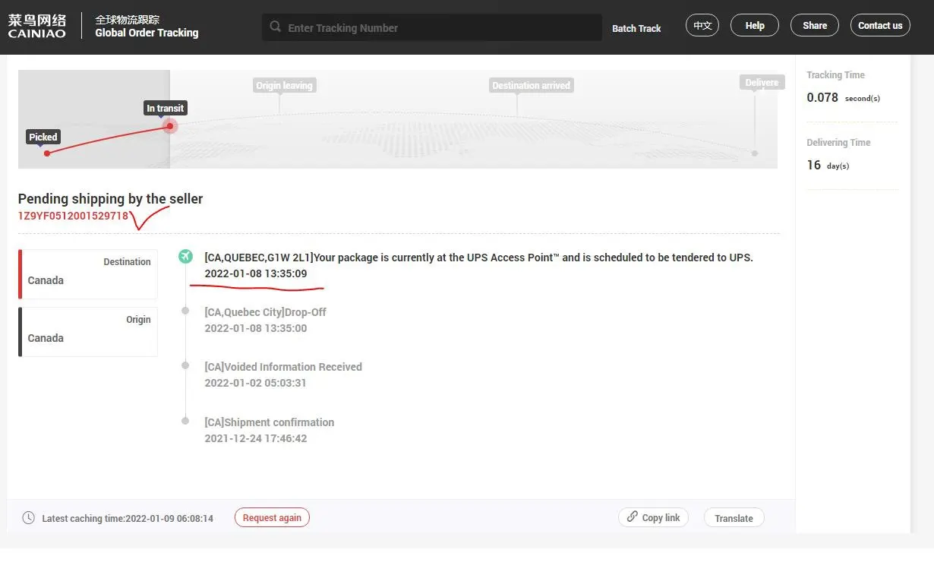Click the timestamp 2022-01-02 05:03:31

pos(255,383)
